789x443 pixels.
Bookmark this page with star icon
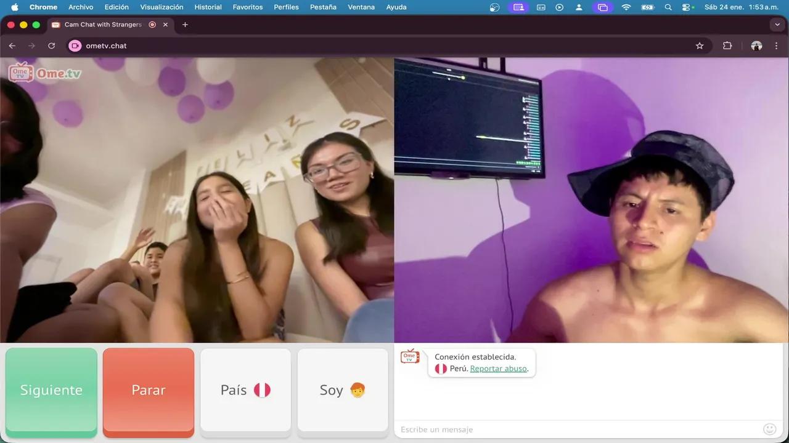tap(700, 46)
